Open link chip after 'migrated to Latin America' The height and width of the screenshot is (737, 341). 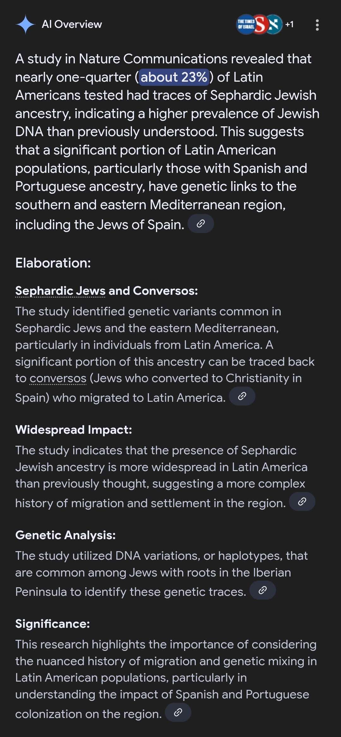(242, 396)
